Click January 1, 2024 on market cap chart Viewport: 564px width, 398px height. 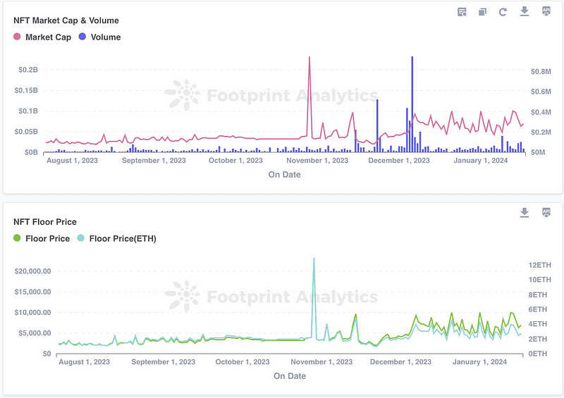point(481,161)
